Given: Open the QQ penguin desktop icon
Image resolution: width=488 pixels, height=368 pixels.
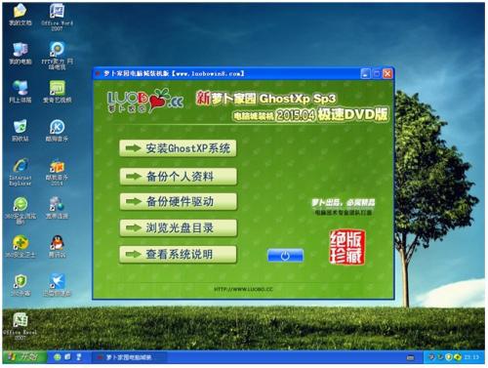Looking at the screenshot, I should click(x=58, y=246).
